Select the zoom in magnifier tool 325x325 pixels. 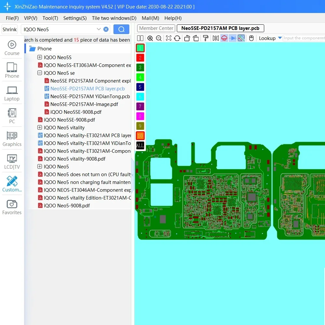coord(150,38)
